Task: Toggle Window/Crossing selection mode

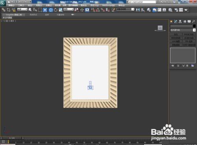Action: [x=45, y=10]
